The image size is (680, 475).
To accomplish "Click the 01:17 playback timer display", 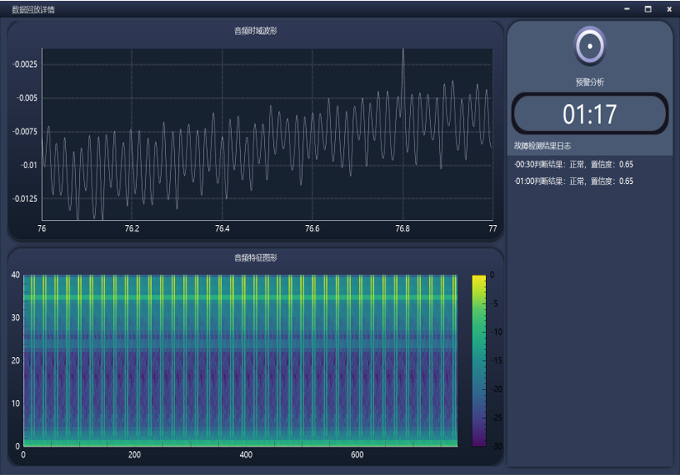I will (589, 114).
